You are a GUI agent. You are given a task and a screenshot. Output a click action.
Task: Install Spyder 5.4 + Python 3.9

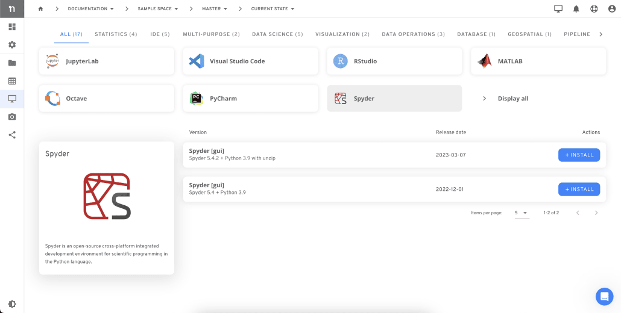pos(579,189)
